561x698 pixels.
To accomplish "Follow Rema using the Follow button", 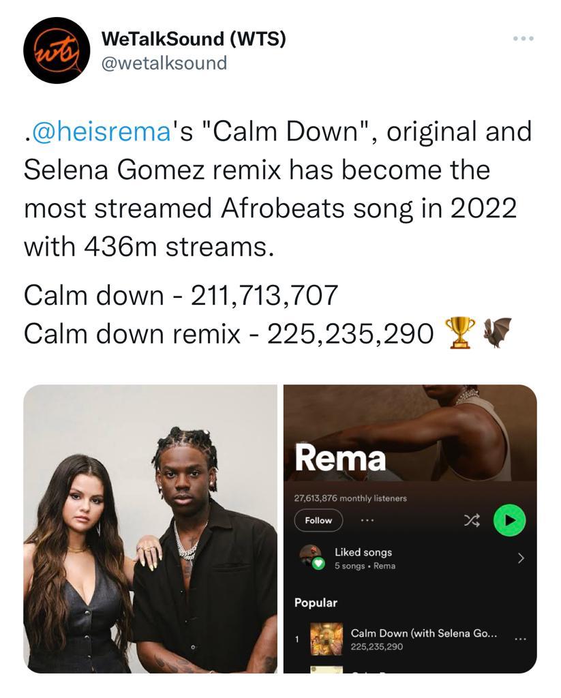I will pos(318,521).
